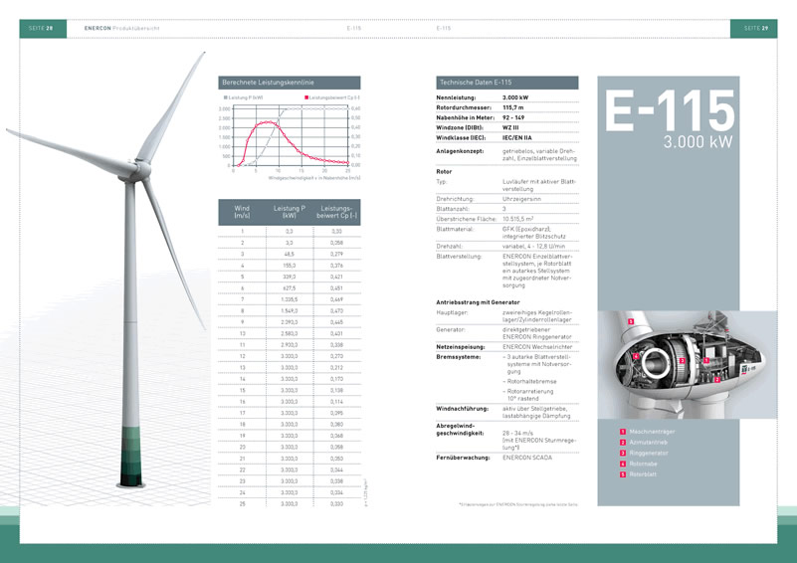This screenshot has width=797, height=563.
Task: Click the footnote about ENERCON Sturmregelung
Action: 518,504
